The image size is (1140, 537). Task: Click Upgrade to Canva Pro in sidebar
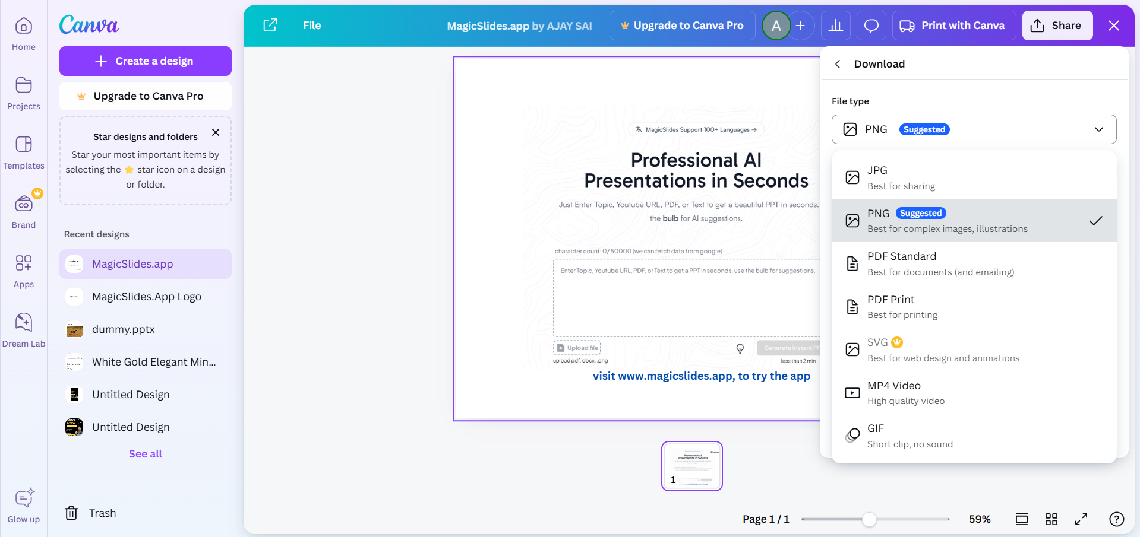pyautogui.click(x=146, y=96)
